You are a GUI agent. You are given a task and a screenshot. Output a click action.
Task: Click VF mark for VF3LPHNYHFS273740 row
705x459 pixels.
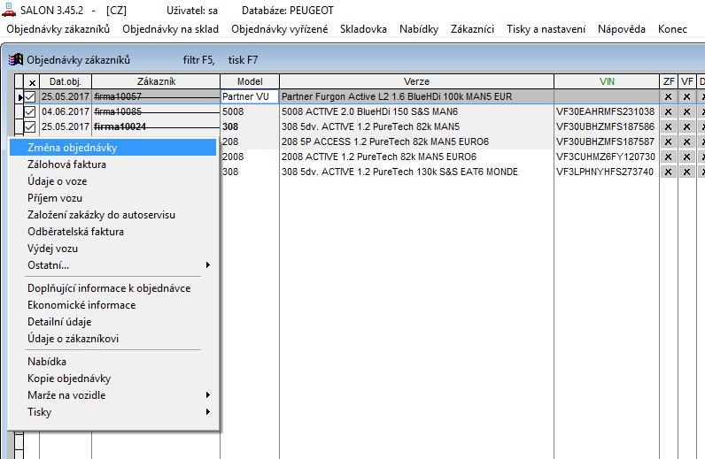coord(686,172)
